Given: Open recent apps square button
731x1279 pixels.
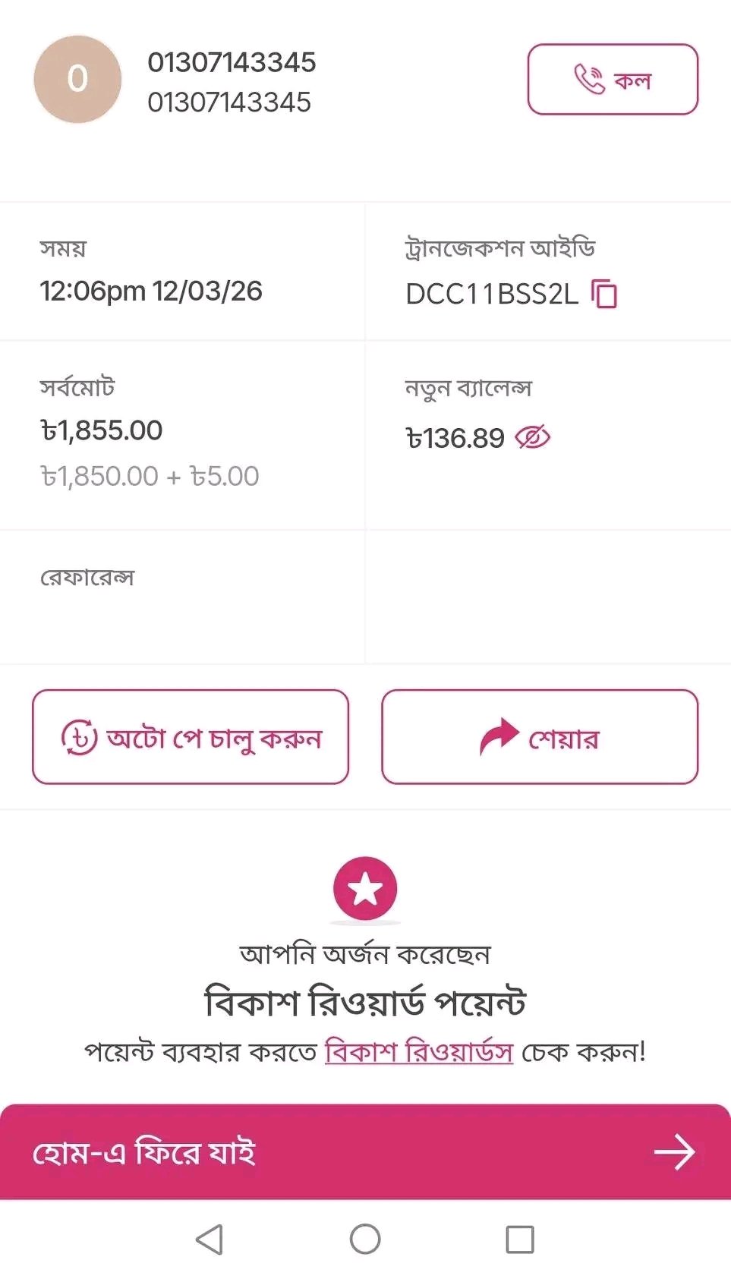Looking at the screenshot, I should coord(520,1240).
